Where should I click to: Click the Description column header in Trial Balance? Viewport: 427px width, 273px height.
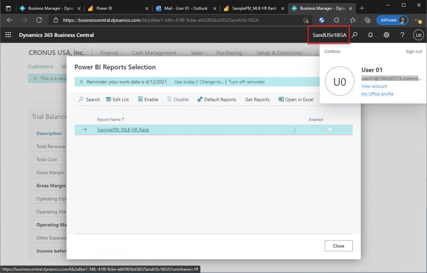[49, 133]
